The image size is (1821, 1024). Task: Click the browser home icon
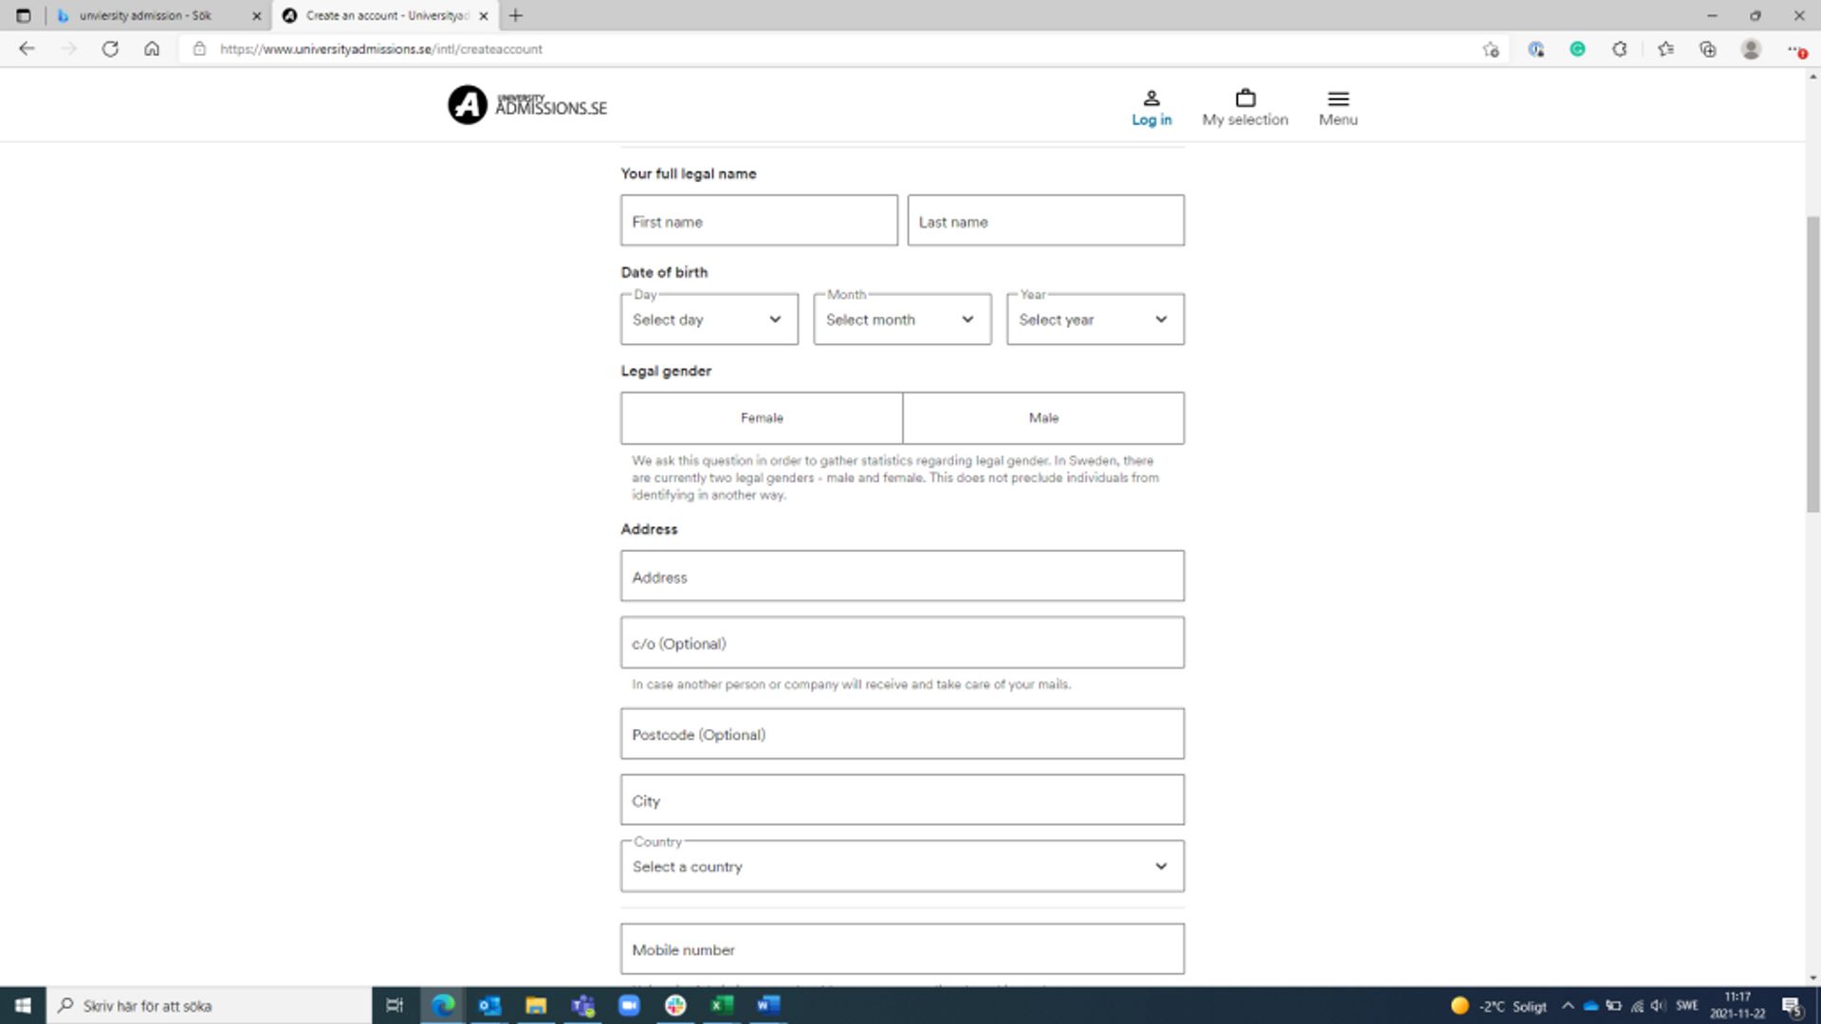click(152, 48)
